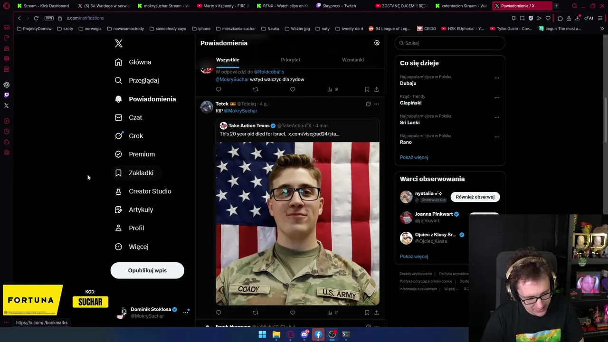Follow back nyatalia with Również obserwuj
The height and width of the screenshot is (342, 608).
tap(475, 197)
